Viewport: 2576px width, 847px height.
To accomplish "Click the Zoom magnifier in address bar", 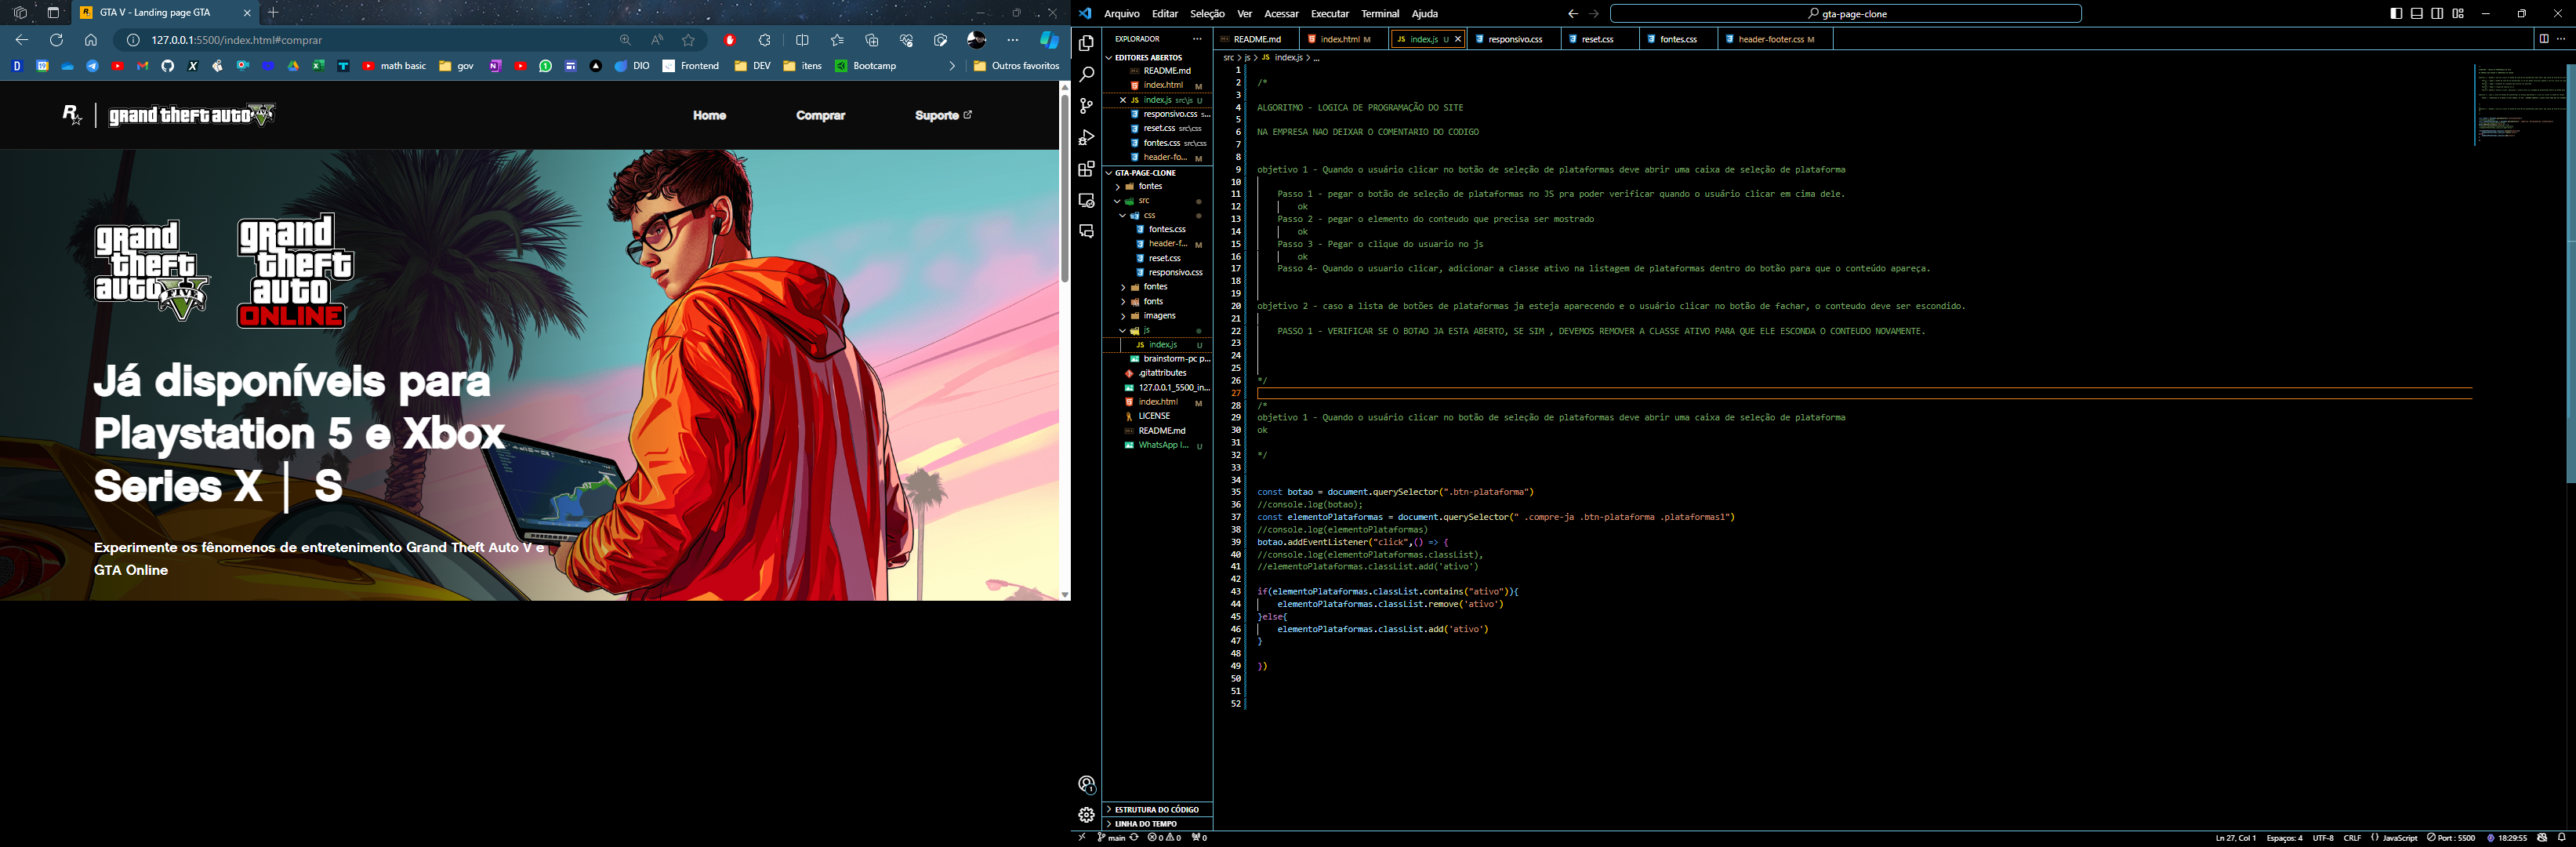I will 625,40.
